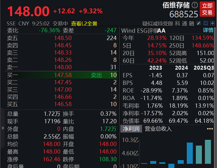Image resolution: width=217 pixels, height=168 pixels.
Task: Click the stock code 688525
Action: pyautogui.click(x=184, y=14)
